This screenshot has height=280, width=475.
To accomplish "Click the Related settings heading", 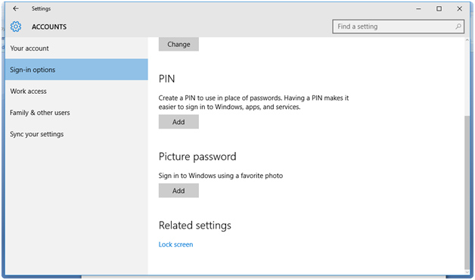I will click(x=195, y=226).
